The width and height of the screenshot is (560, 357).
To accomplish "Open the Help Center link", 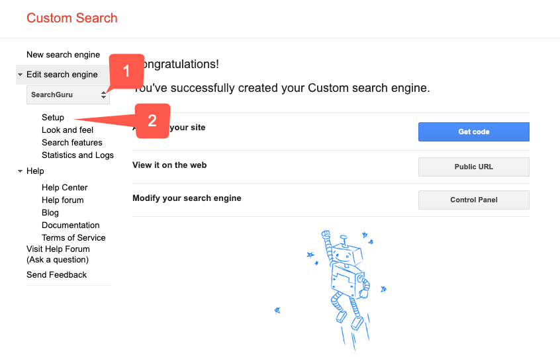I will pos(65,187).
